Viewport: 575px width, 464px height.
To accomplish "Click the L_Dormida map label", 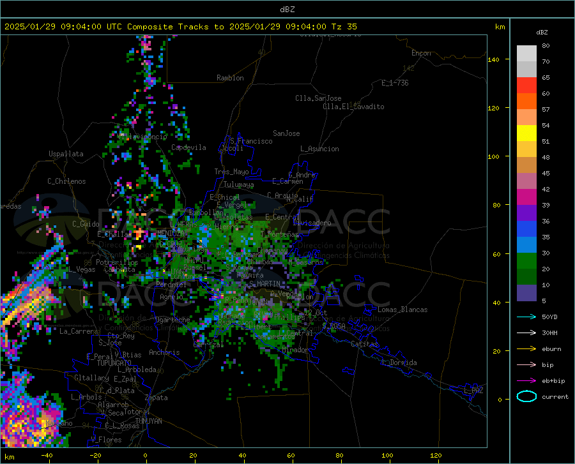I will click(399, 363).
